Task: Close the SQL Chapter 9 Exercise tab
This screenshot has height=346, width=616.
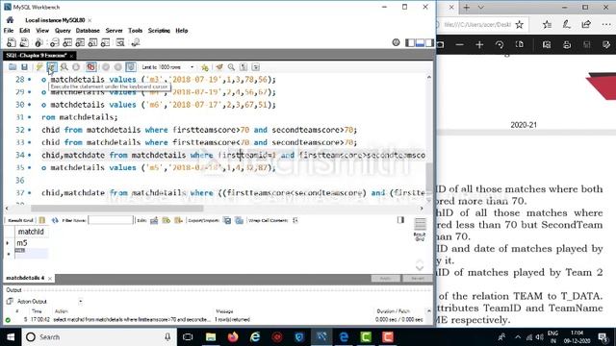Action: tap(71, 56)
